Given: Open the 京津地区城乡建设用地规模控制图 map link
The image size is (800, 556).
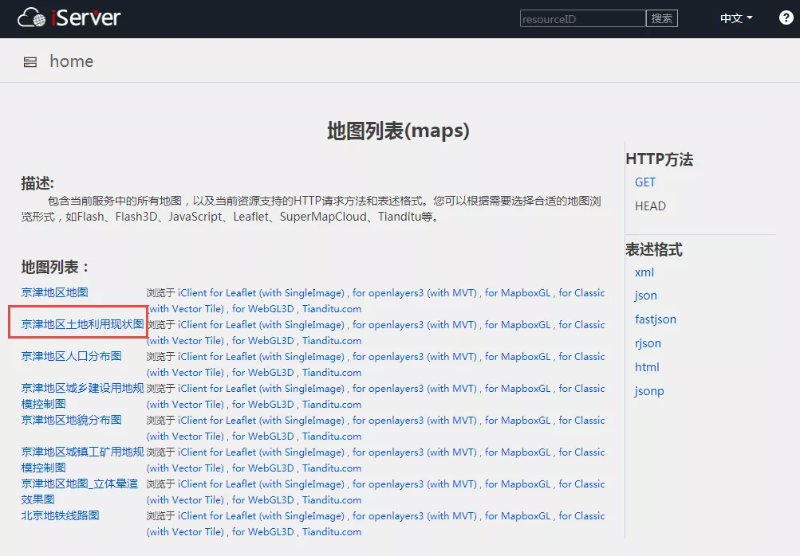Looking at the screenshot, I should [x=83, y=396].
